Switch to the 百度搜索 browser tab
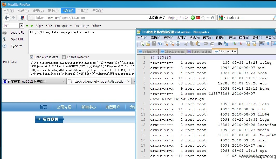 tap(33, 81)
